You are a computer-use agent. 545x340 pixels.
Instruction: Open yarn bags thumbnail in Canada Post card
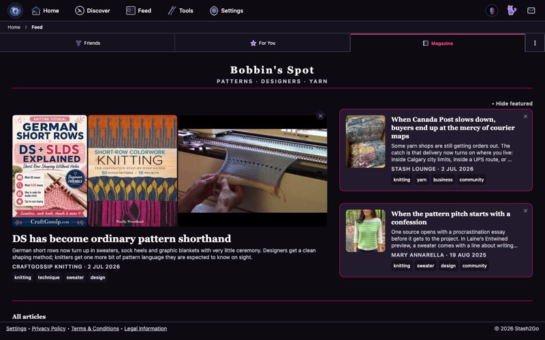tap(365, 141)
